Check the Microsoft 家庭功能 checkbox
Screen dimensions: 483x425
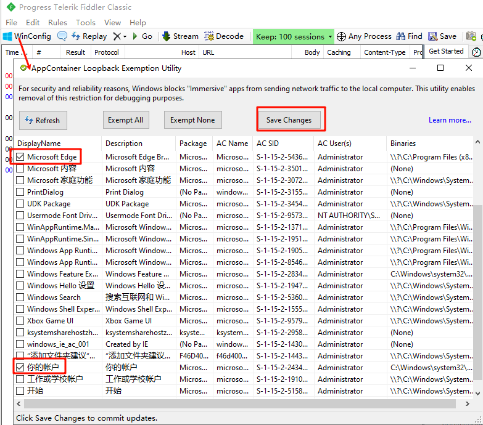[20, 180]
